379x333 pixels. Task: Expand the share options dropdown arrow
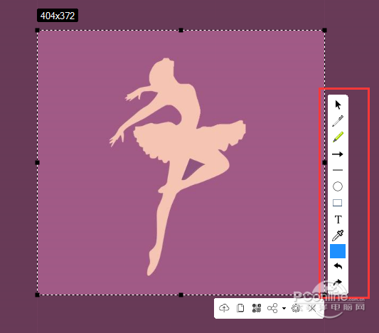[x=284, y=308]
